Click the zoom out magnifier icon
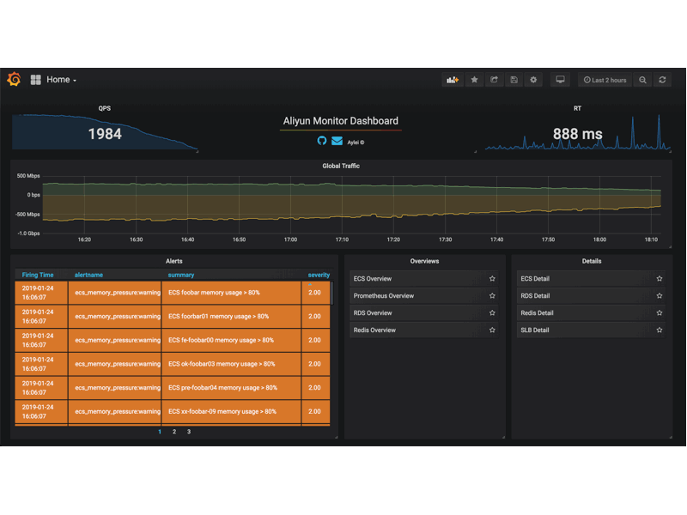The image size is (687, 515). [642, 80]
